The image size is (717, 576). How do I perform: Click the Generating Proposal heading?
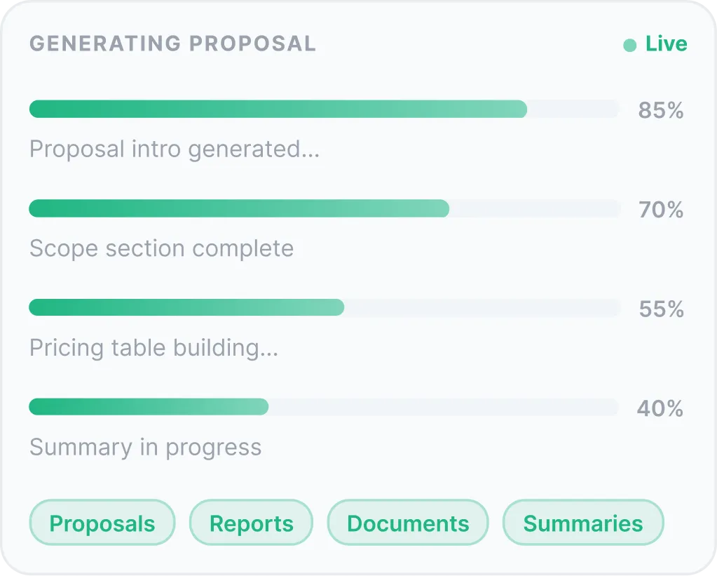(172, 43)
